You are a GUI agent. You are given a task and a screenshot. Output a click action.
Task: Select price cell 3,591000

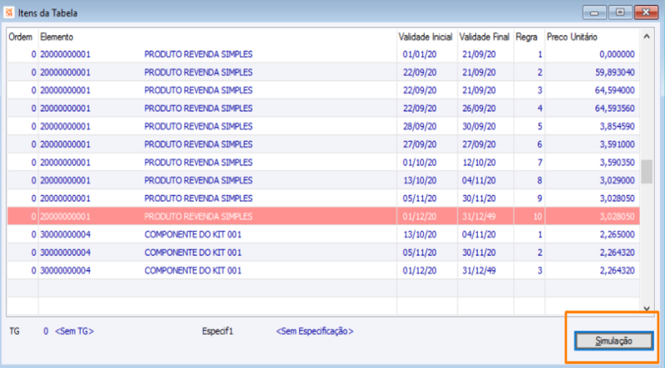(x=617, y=145)
